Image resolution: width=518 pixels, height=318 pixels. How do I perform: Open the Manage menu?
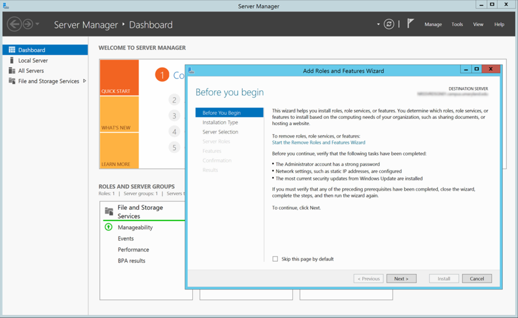433,24
